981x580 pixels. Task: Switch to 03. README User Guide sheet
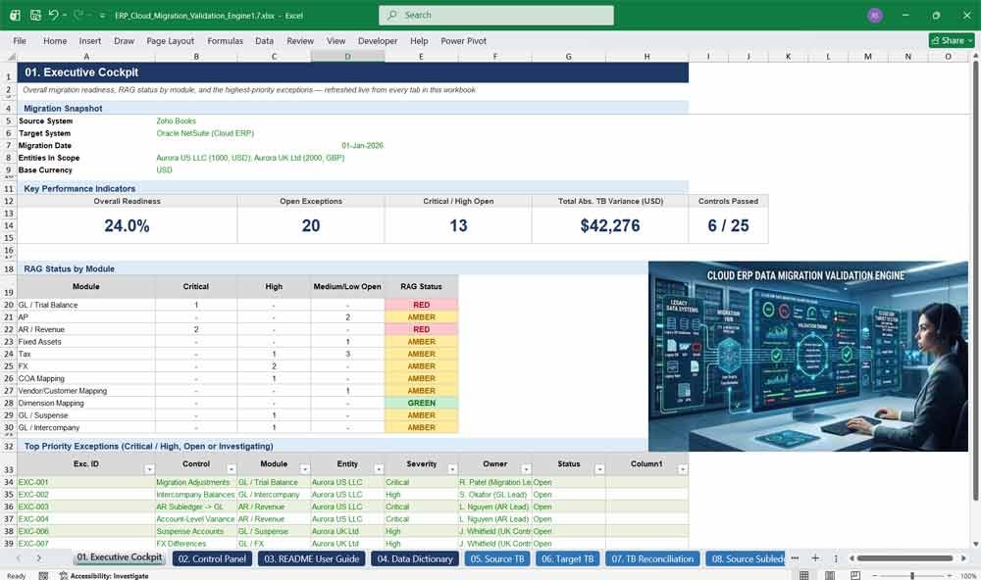(312, 558)
